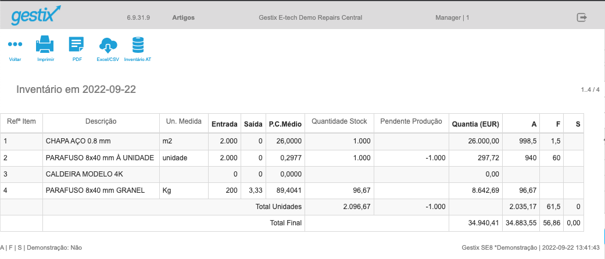Image resolution: width=605 pixels, height=259 pixels.
Task: Click the Gestix E-tech Demo Repairs Central title
Action: [x=310, y=17]
